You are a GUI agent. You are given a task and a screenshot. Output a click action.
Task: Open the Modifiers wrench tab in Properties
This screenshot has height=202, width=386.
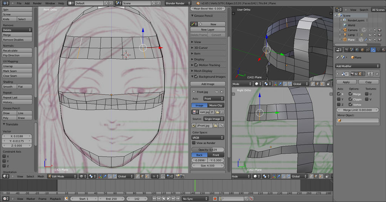(x=372, y=50)
